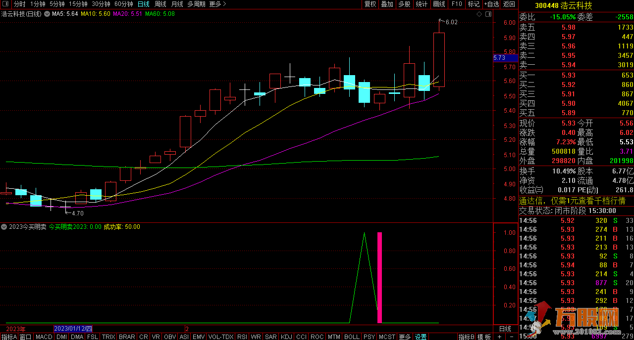The width and height of the screenshot is (634, 340).
Task: Click the plus zoom-in icon
Action: (x=499, y=337)
